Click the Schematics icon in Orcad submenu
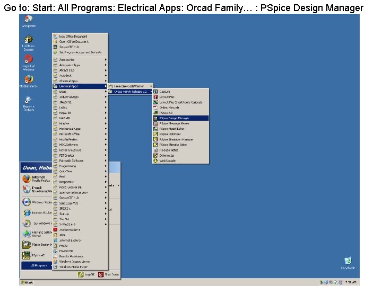Image resolution: width=382 pixels, height=286 pixels. coord(155,155)
